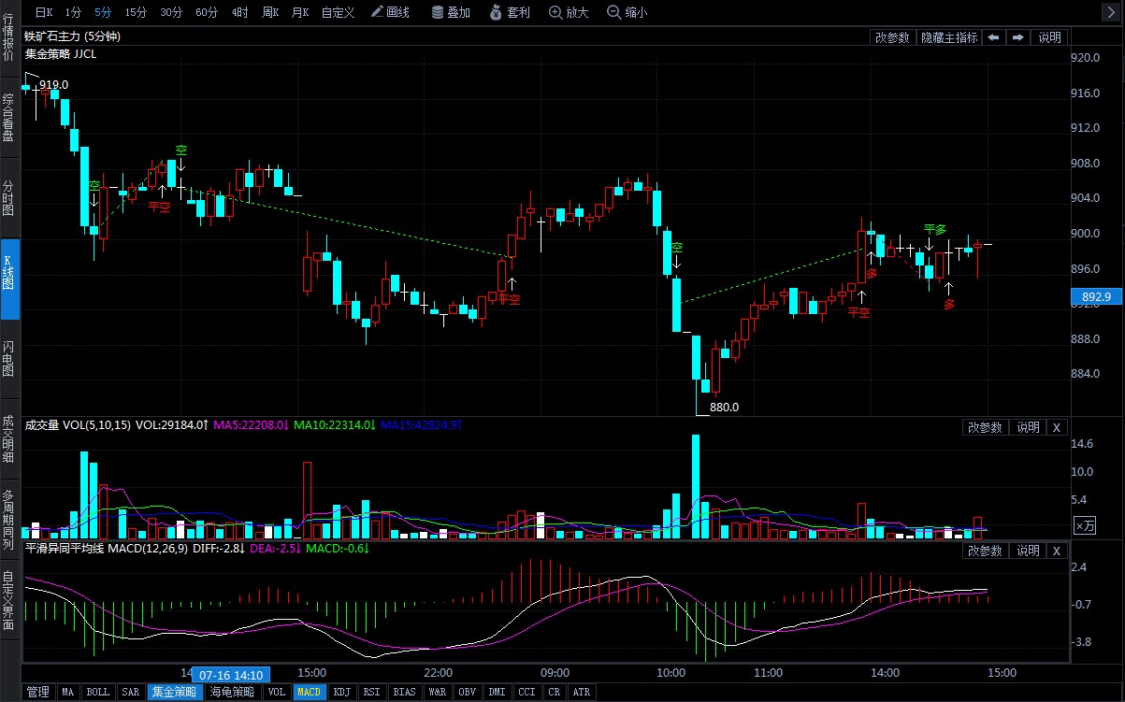
Task: Click the 07-16 14:10 time marker
Action: [x=231, y=674]
